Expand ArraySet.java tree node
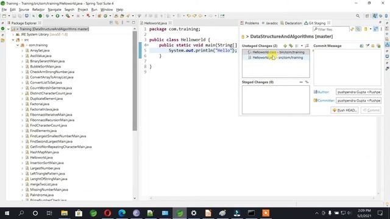390x219 pixels. [23, 50]
